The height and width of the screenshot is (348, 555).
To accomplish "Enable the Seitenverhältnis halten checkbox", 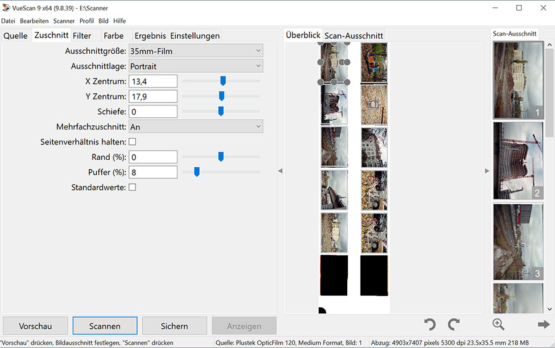I will click(132, 142).
